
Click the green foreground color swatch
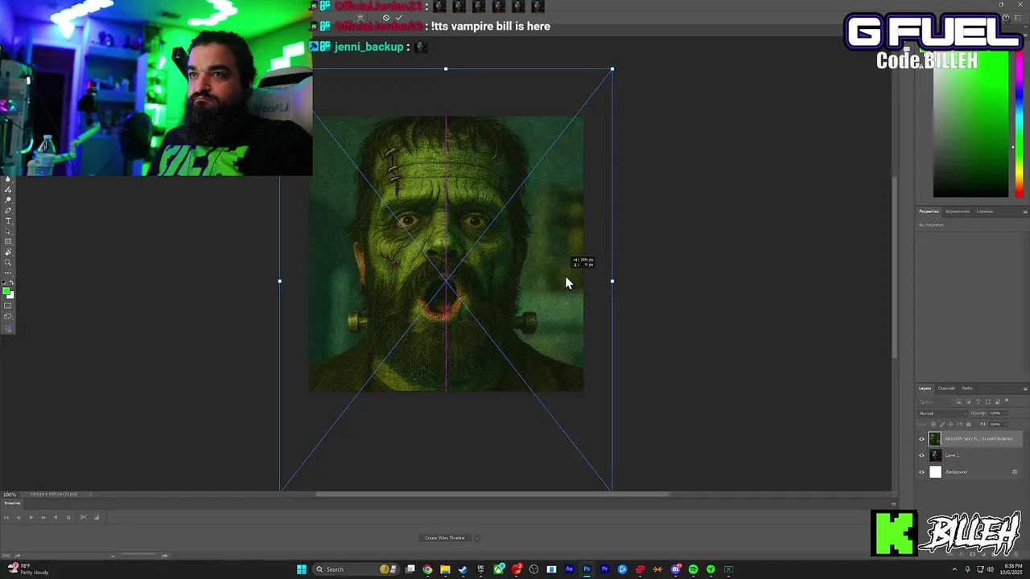(x=6, y=289)
